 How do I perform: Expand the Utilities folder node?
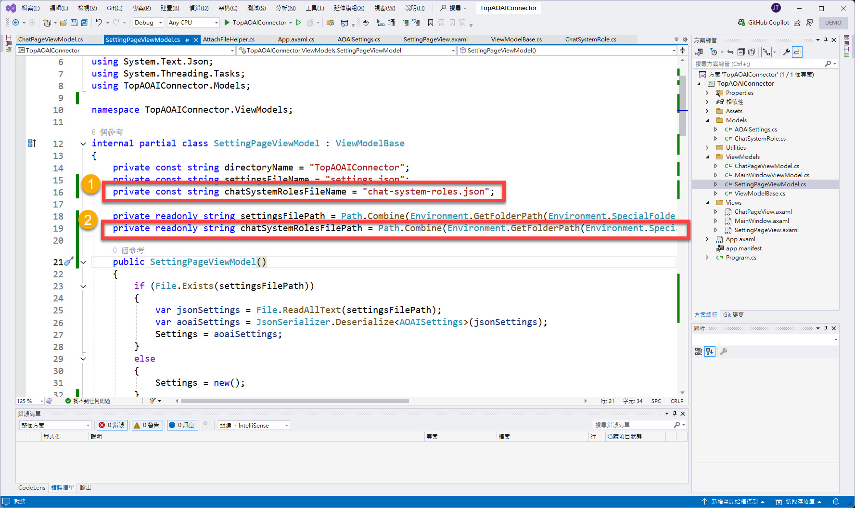coord(707,148)
